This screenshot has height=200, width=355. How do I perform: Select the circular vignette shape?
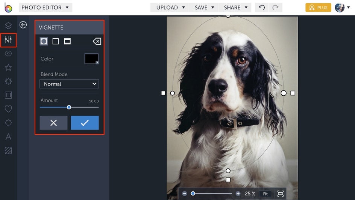[44, 41]
